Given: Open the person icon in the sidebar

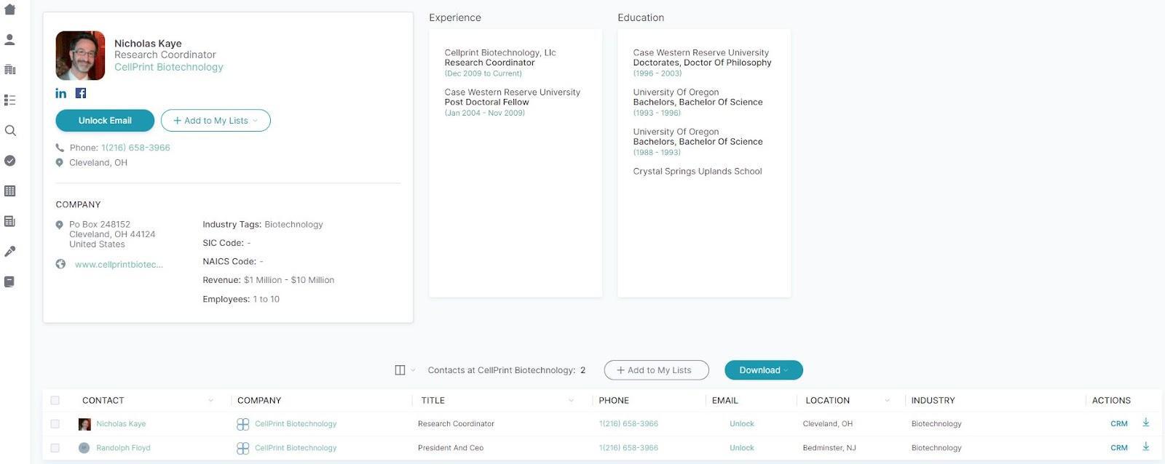Looking at the screenshot, I should pyautogui.click(x=10, y=39).
